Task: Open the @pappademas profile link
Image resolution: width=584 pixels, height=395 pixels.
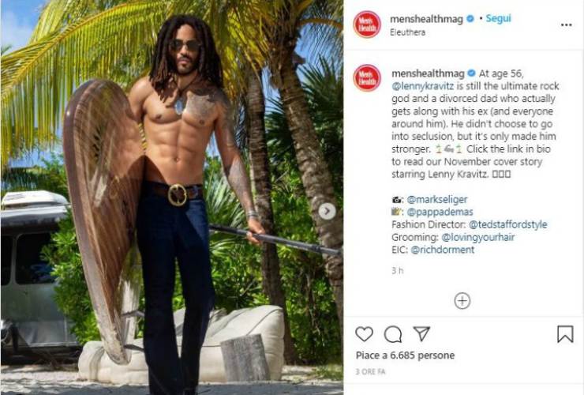Action: 440,212
